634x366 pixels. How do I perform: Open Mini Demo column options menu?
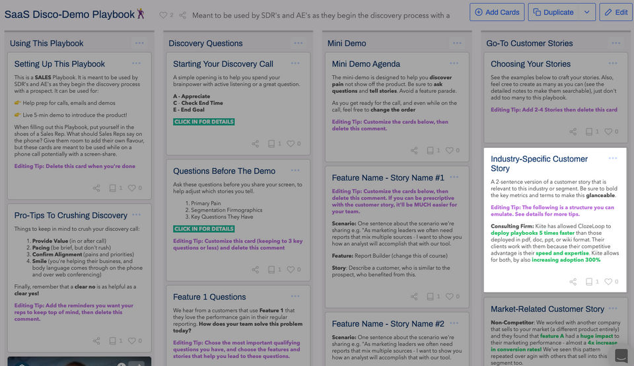[x=457, y=43]
